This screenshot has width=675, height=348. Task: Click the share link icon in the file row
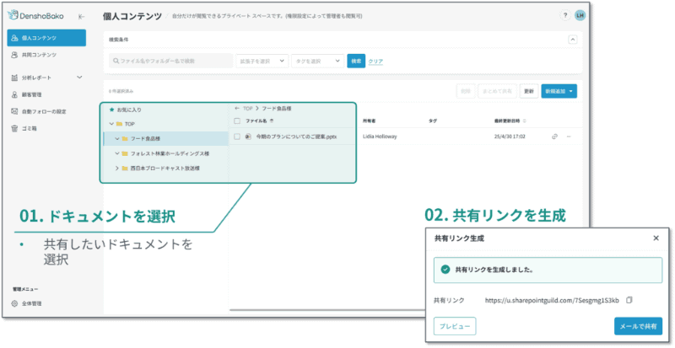click(554, 137)
